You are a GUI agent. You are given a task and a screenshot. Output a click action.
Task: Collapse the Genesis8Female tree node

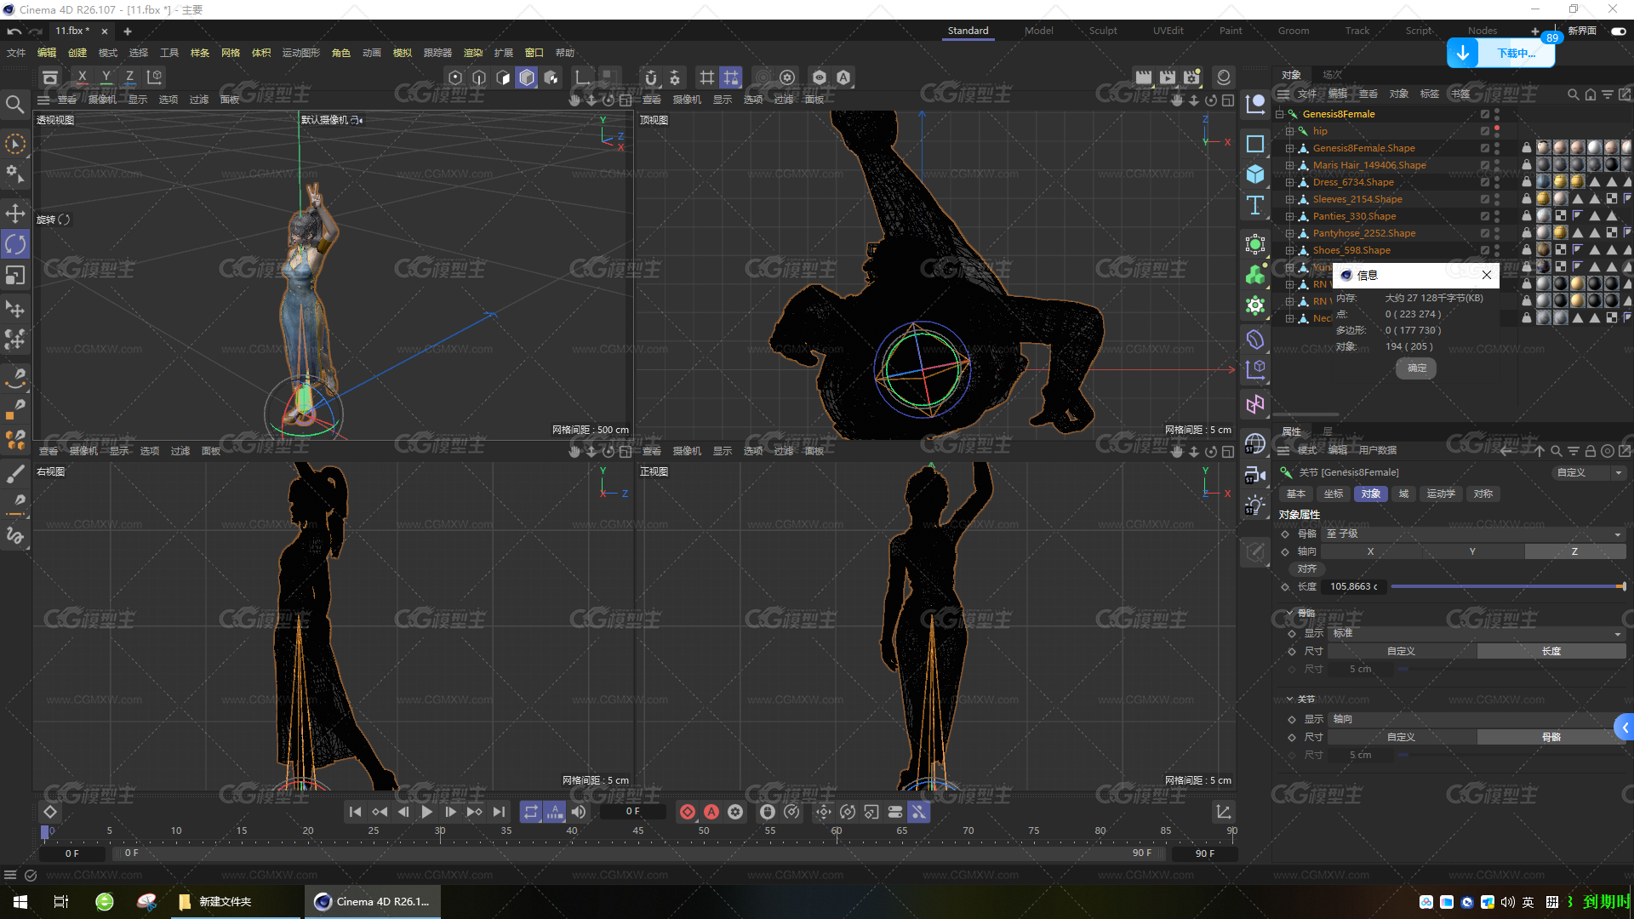(x=1279, y=114)
